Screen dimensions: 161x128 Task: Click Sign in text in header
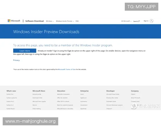point(146,21)
